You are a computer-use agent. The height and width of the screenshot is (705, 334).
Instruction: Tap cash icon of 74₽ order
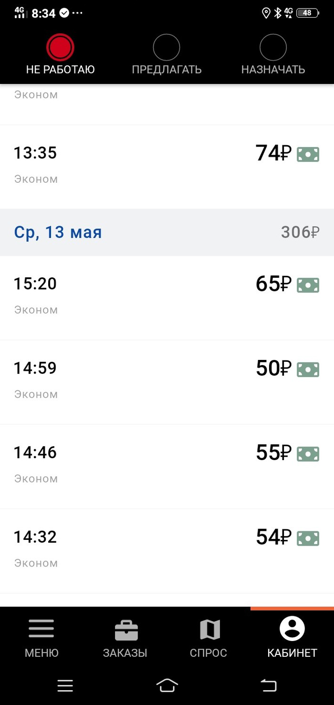point(308,154)
